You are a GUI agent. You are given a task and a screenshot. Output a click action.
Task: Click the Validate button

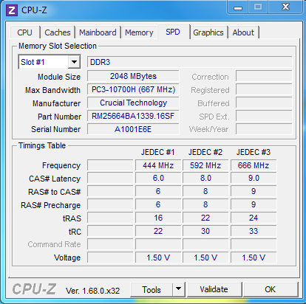(x=214, y=289)
